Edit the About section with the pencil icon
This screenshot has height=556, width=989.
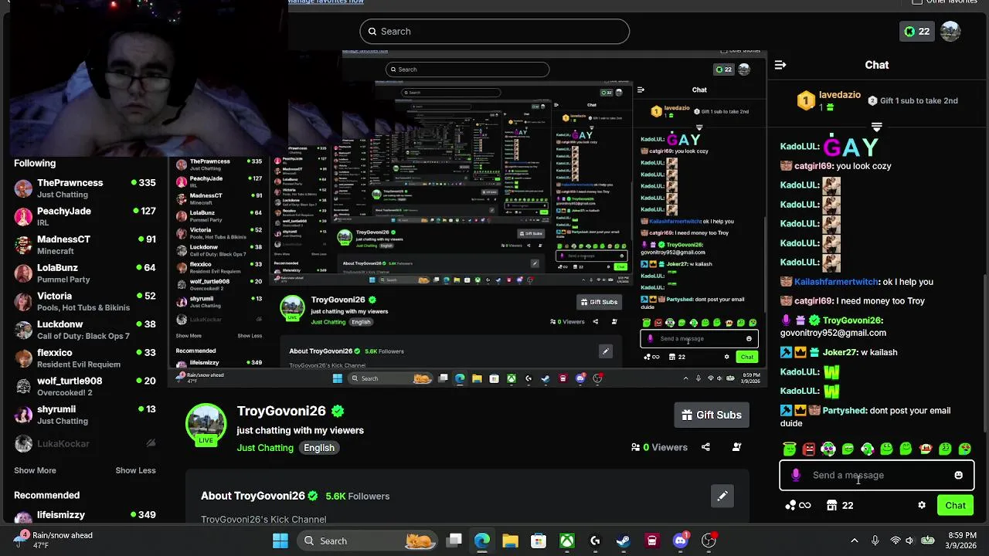click(722, 496)
